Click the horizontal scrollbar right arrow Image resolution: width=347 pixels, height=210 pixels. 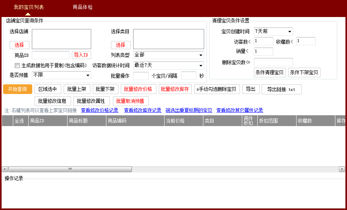coord(342,169)
